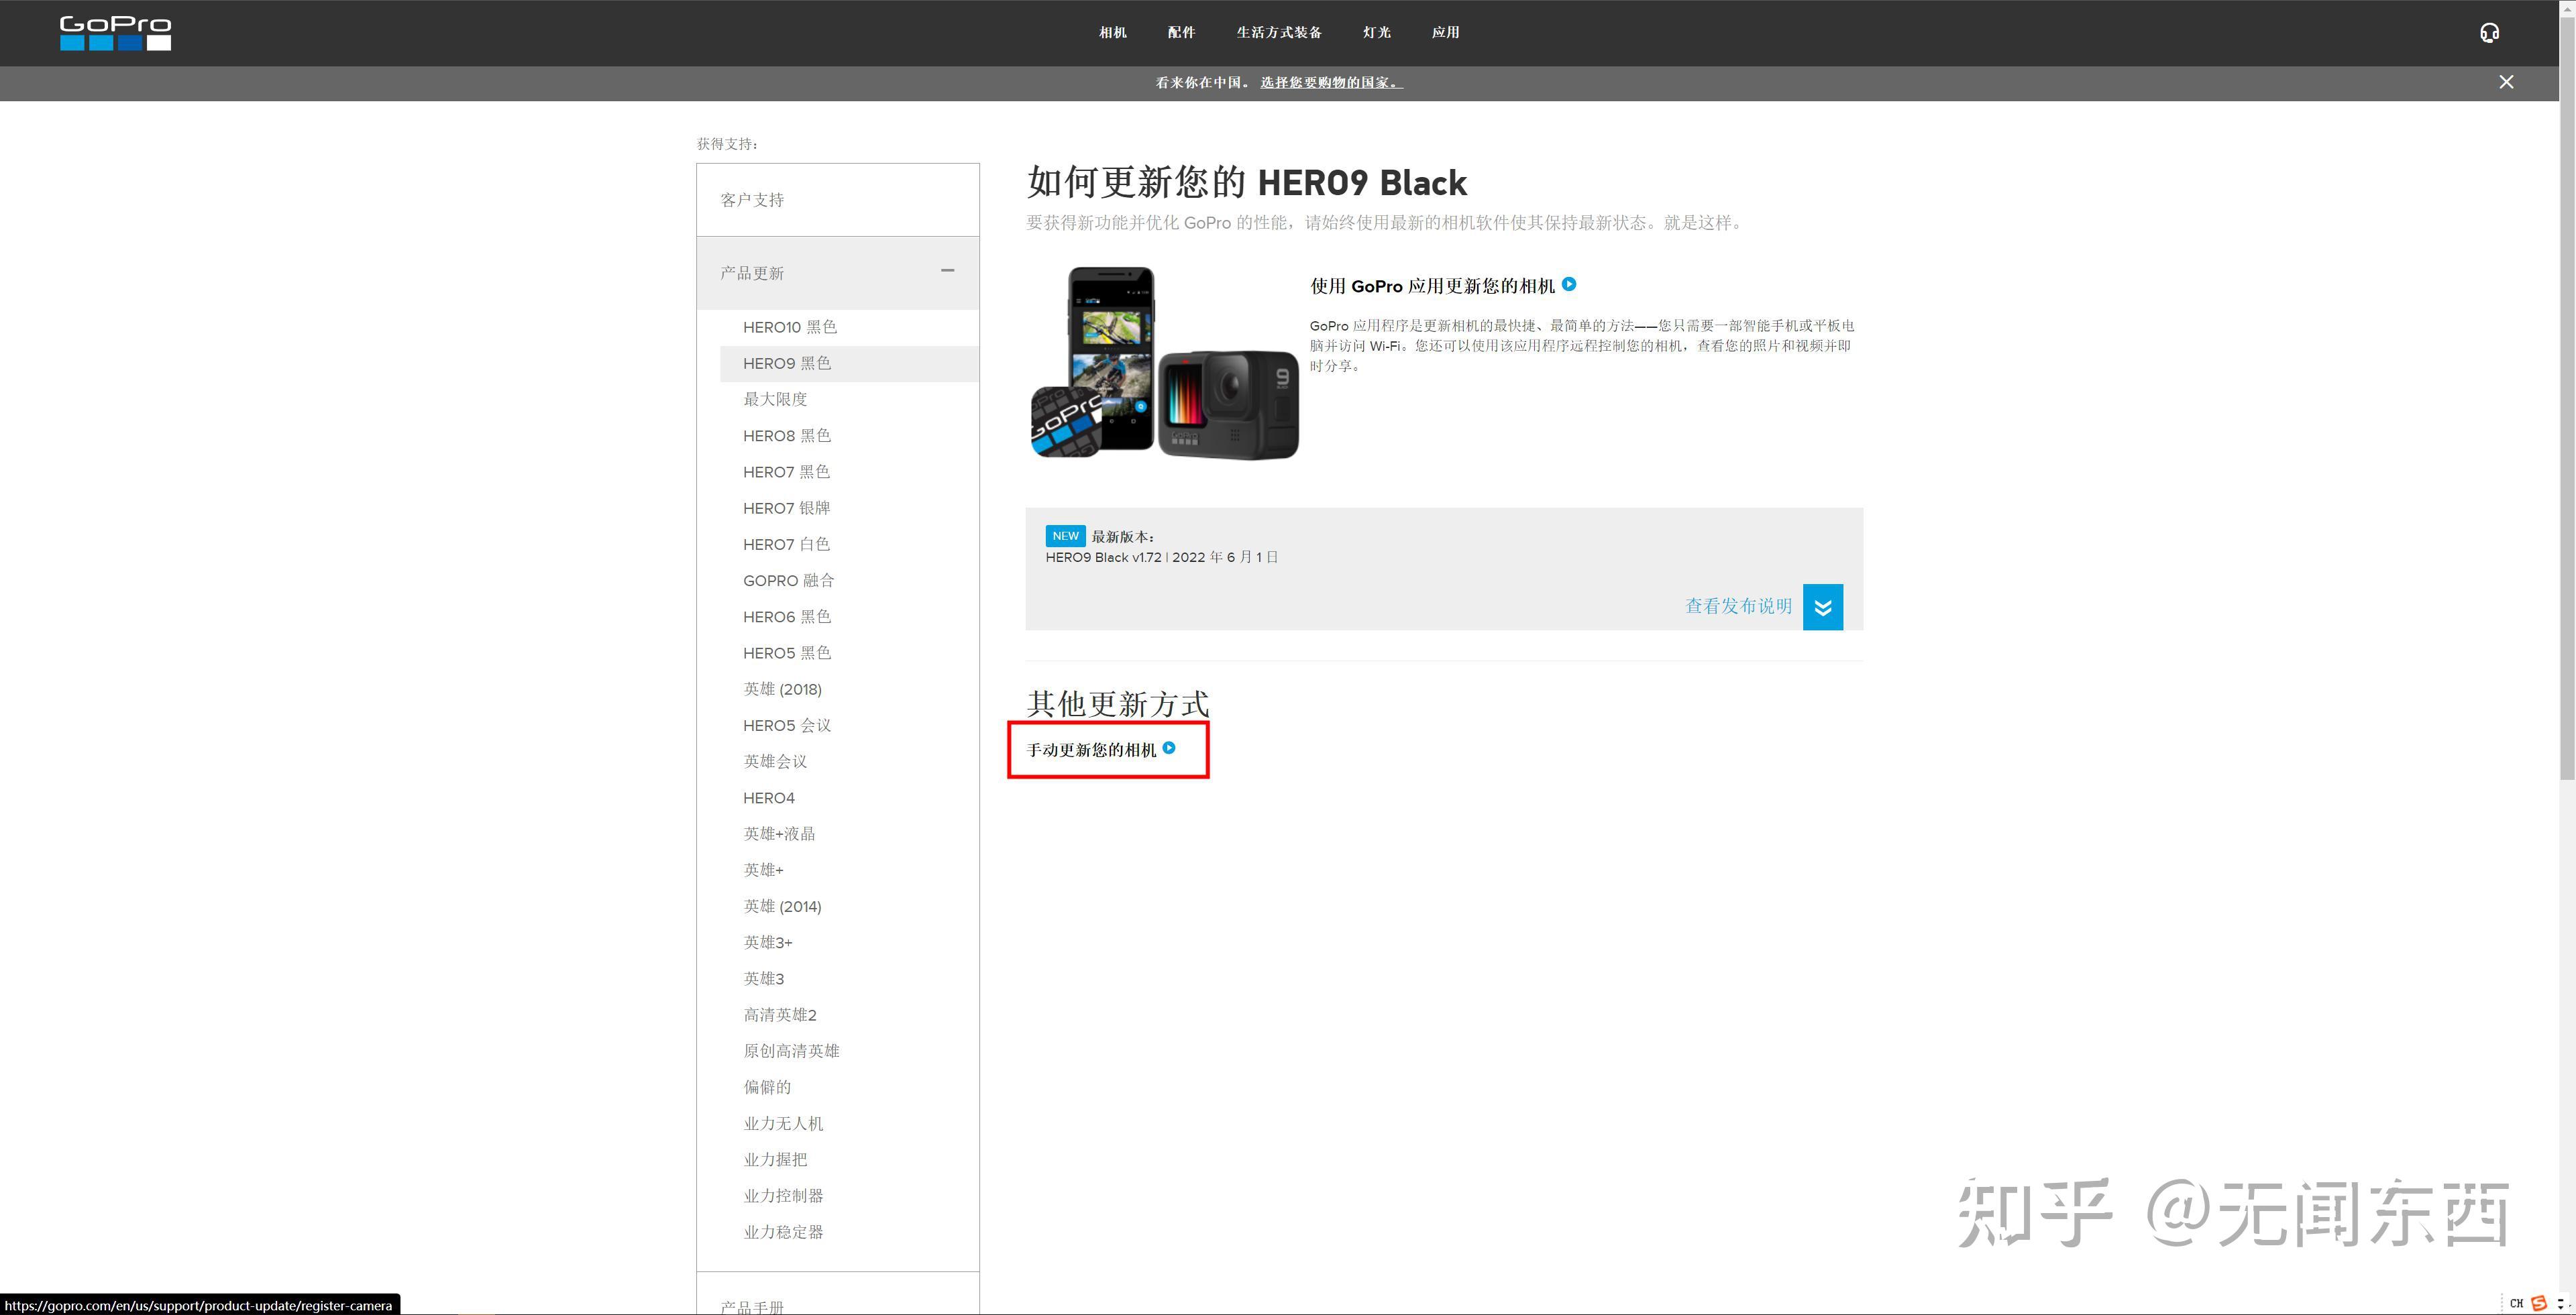The width and height of the screenshot is (2576, 1315).
Task: Open the 生活方式装备 menu
Action: [x=1279, y=33]
